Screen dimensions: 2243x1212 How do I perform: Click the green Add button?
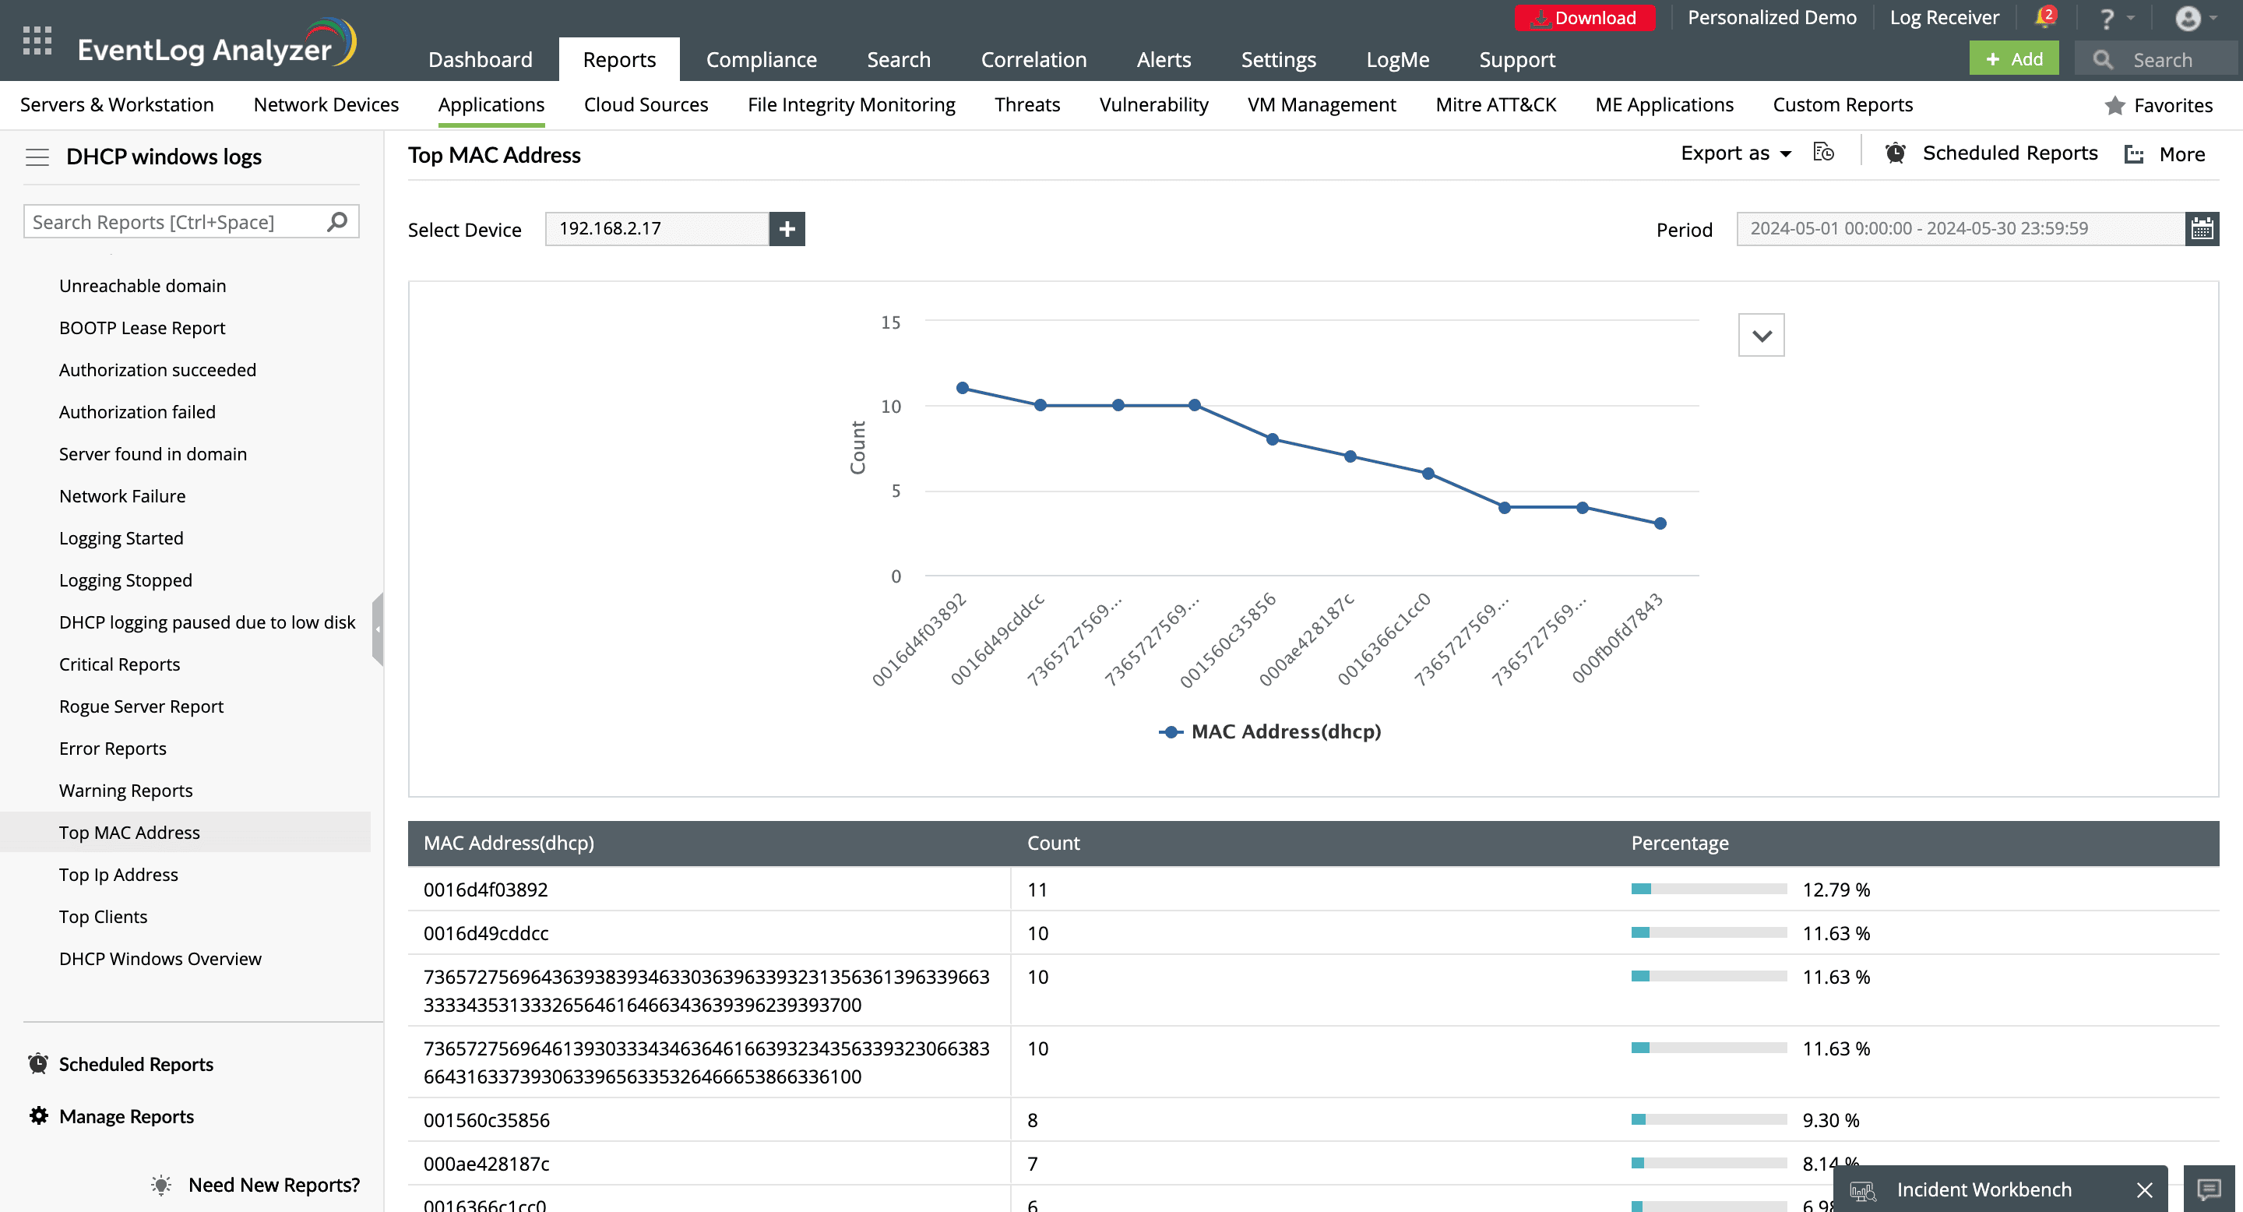click(2013, 59)
